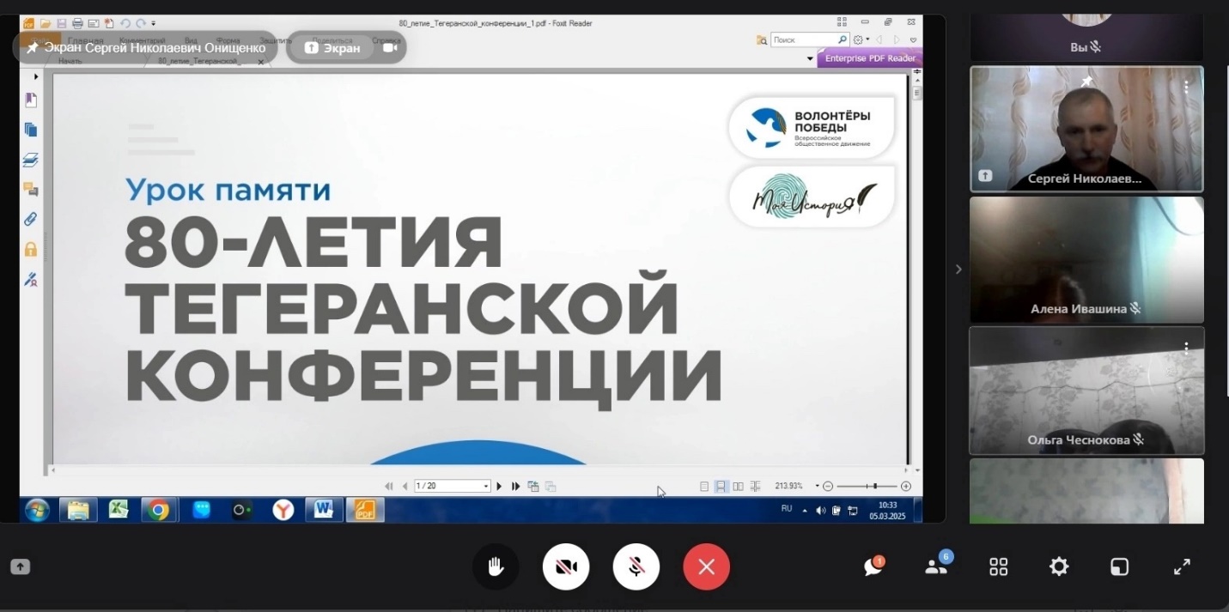1229x612 pixels.
Task: Open the Справка ribbon tab
Action: click(386, 40)
